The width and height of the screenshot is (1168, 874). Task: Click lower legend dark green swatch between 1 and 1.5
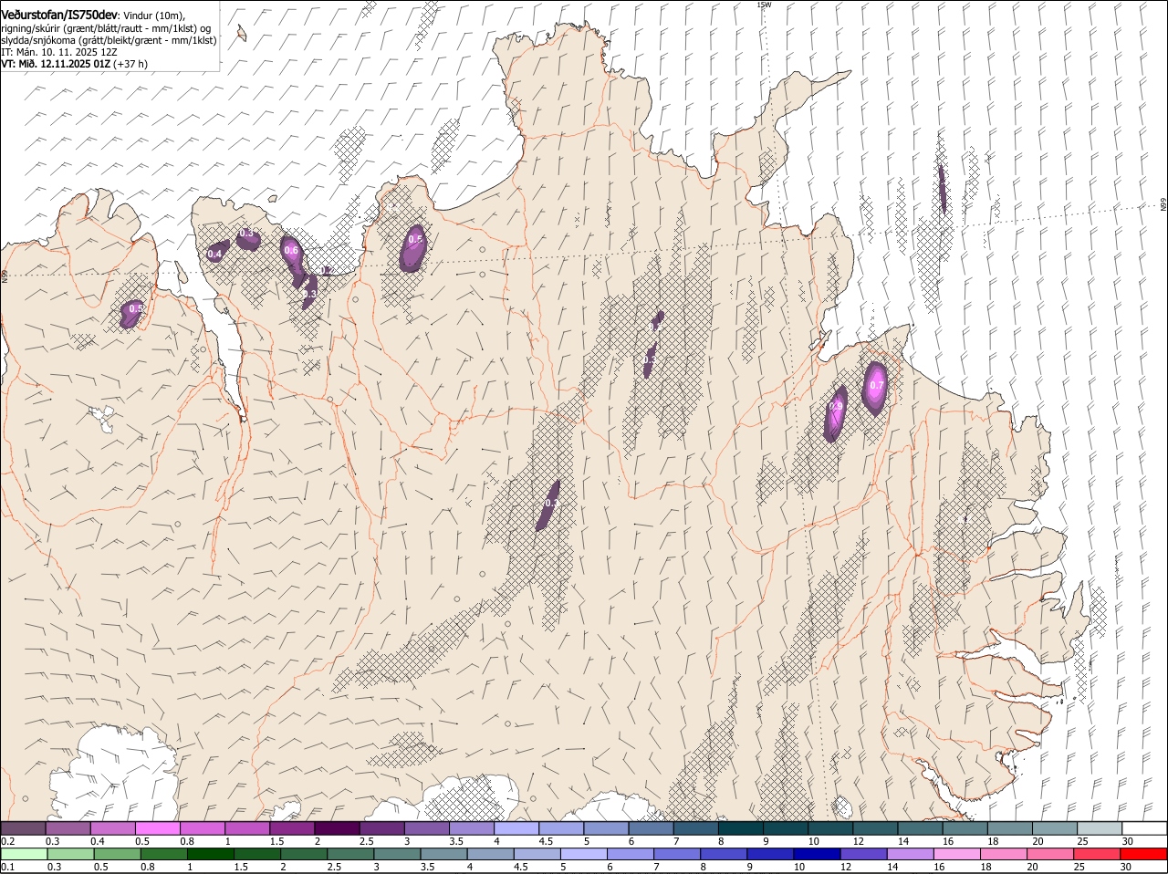pos(210,854)
